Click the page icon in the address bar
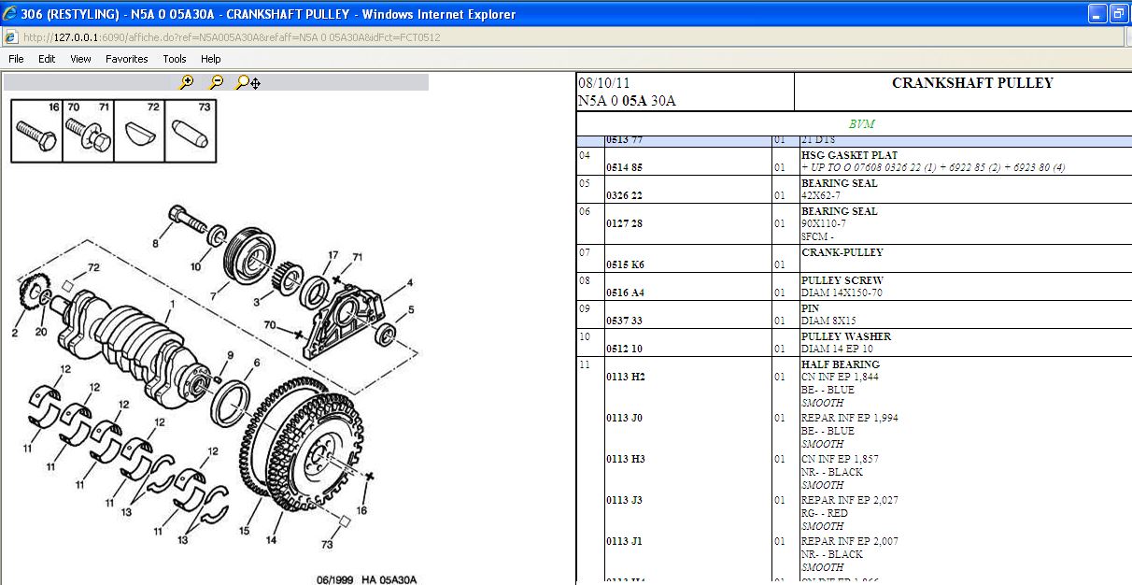This screenshot has height=585, width=1132. pos(10,37)
